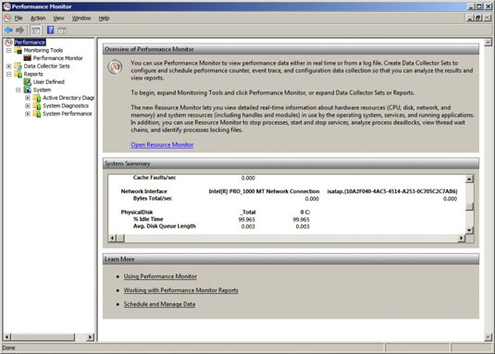Click the MMC document icon beside File menu
Image resolution: width=495 pixels, height=354 pixels.
[7, 18]
